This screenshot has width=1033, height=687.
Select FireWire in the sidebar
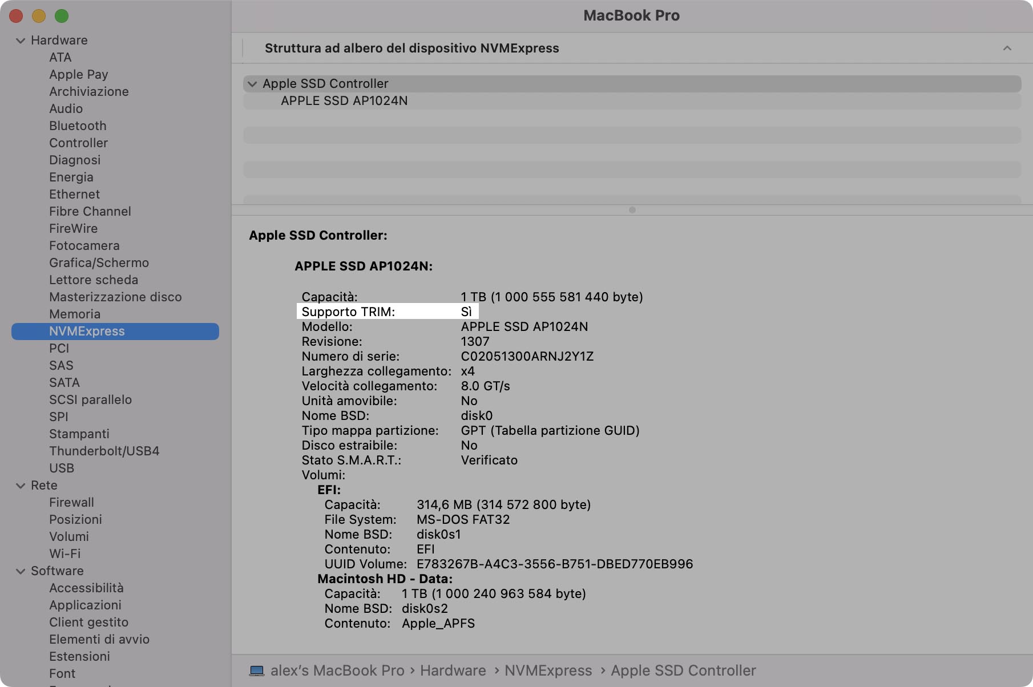[x=73, y=229]
